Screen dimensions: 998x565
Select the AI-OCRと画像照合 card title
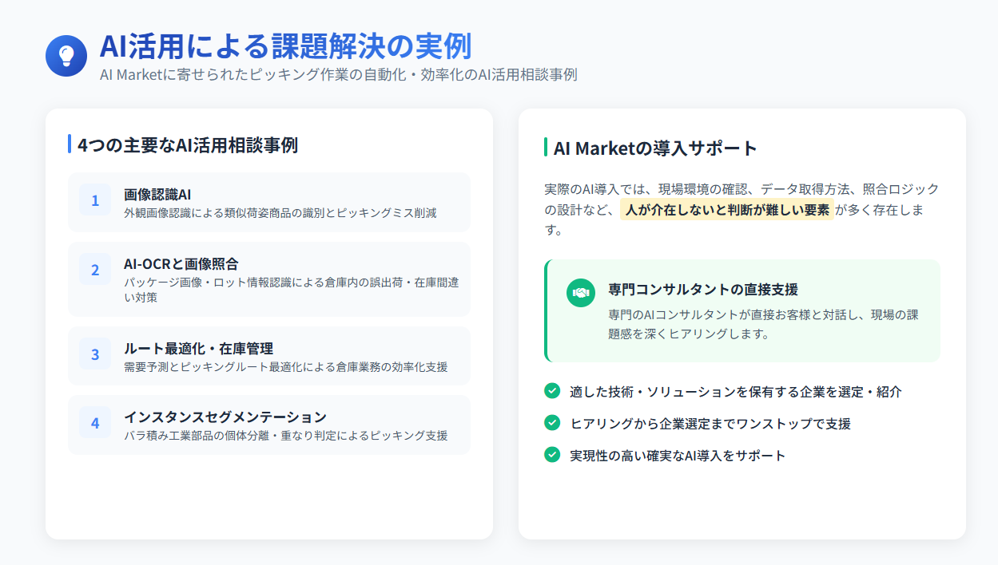tap(181, 263)
